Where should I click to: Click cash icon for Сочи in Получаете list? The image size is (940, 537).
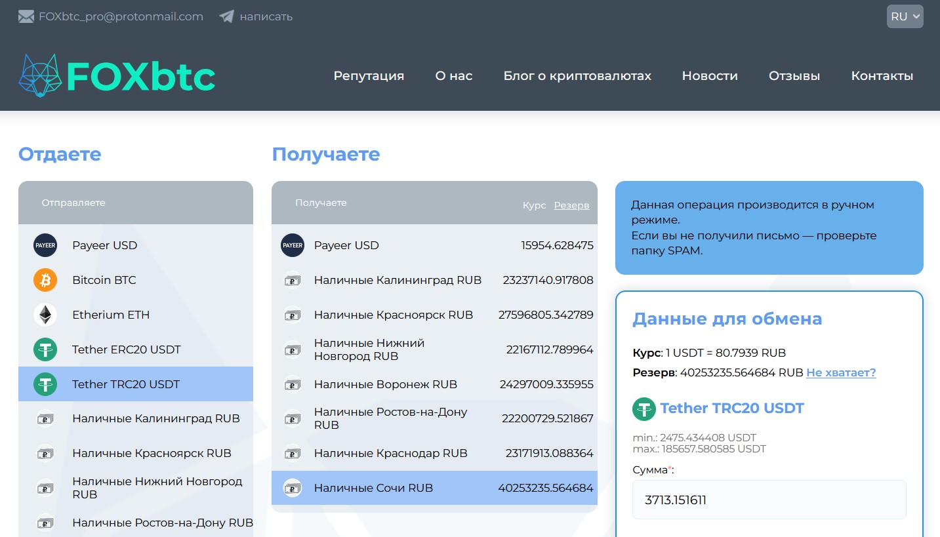(x=293, y=488)
